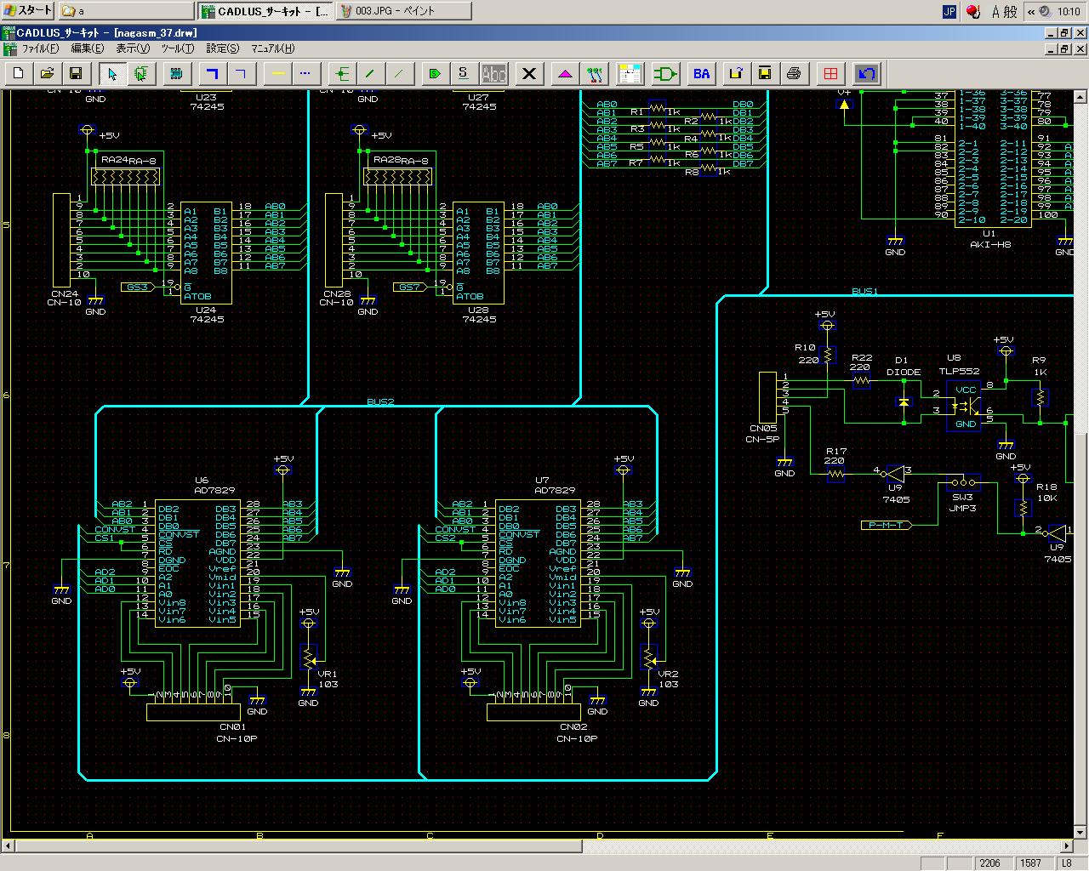Screen dimensions: 1089x871
Task: Click the blue undo arrow icon
Action: coord(866,74)
